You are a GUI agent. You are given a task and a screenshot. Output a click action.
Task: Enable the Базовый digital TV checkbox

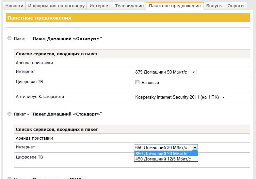137,82
